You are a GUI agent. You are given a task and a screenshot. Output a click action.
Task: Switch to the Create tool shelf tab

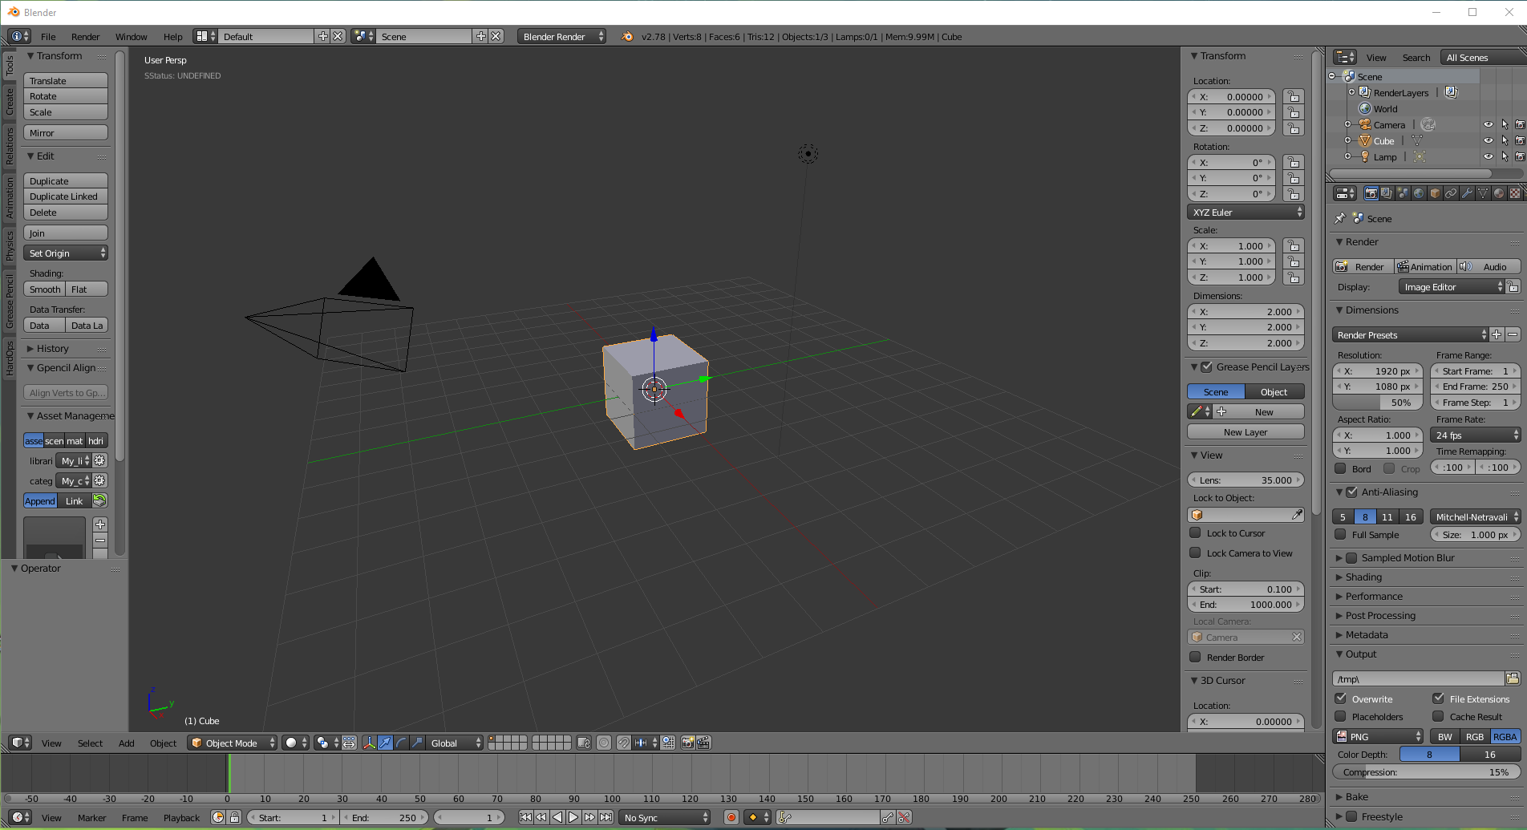click(x=10, y=101)
